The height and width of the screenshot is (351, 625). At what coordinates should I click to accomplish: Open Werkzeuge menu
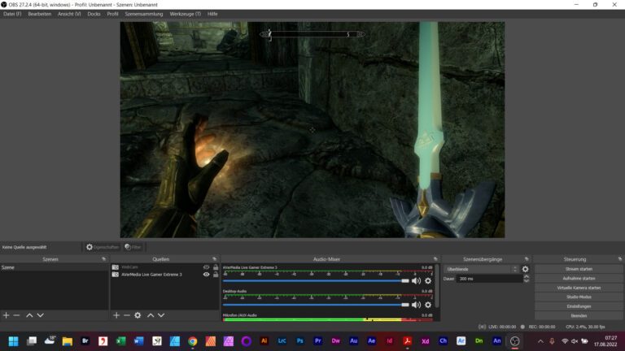(x=186, y=14)
